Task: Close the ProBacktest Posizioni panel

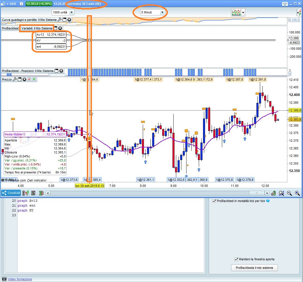Action: 61,71
